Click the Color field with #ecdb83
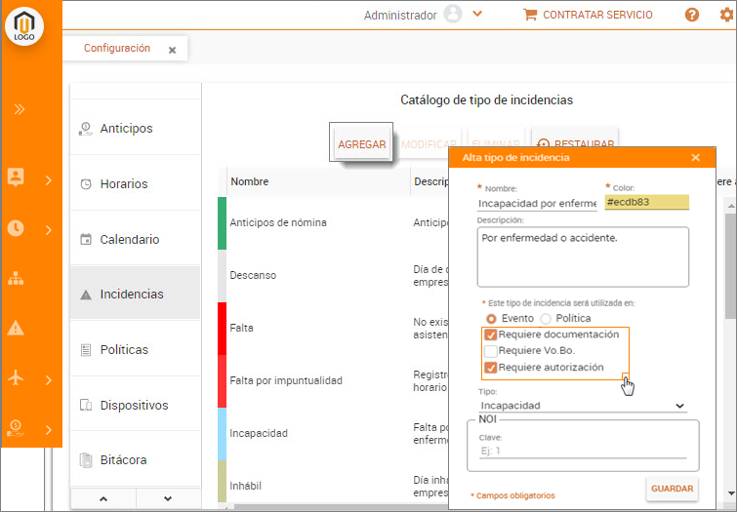737x512 pixels. pos(646,202)
